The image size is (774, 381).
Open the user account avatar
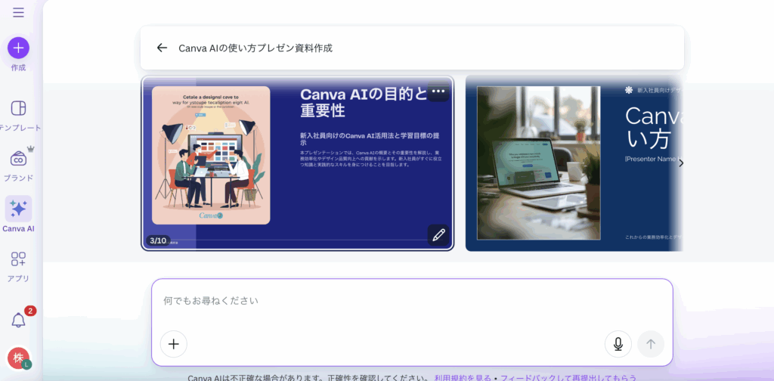tap(18, 358)
